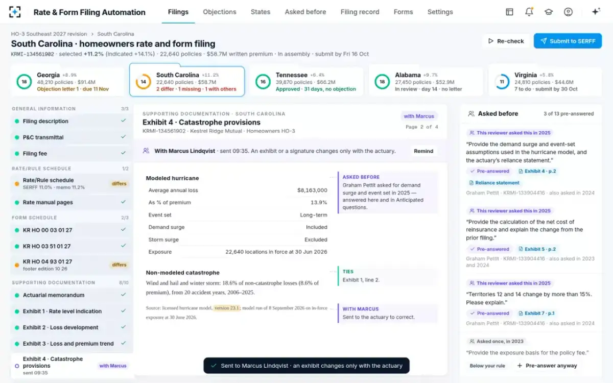Click the plus icon on Pre-answer anyway
The image size is (613, 383).
point(520,366)
